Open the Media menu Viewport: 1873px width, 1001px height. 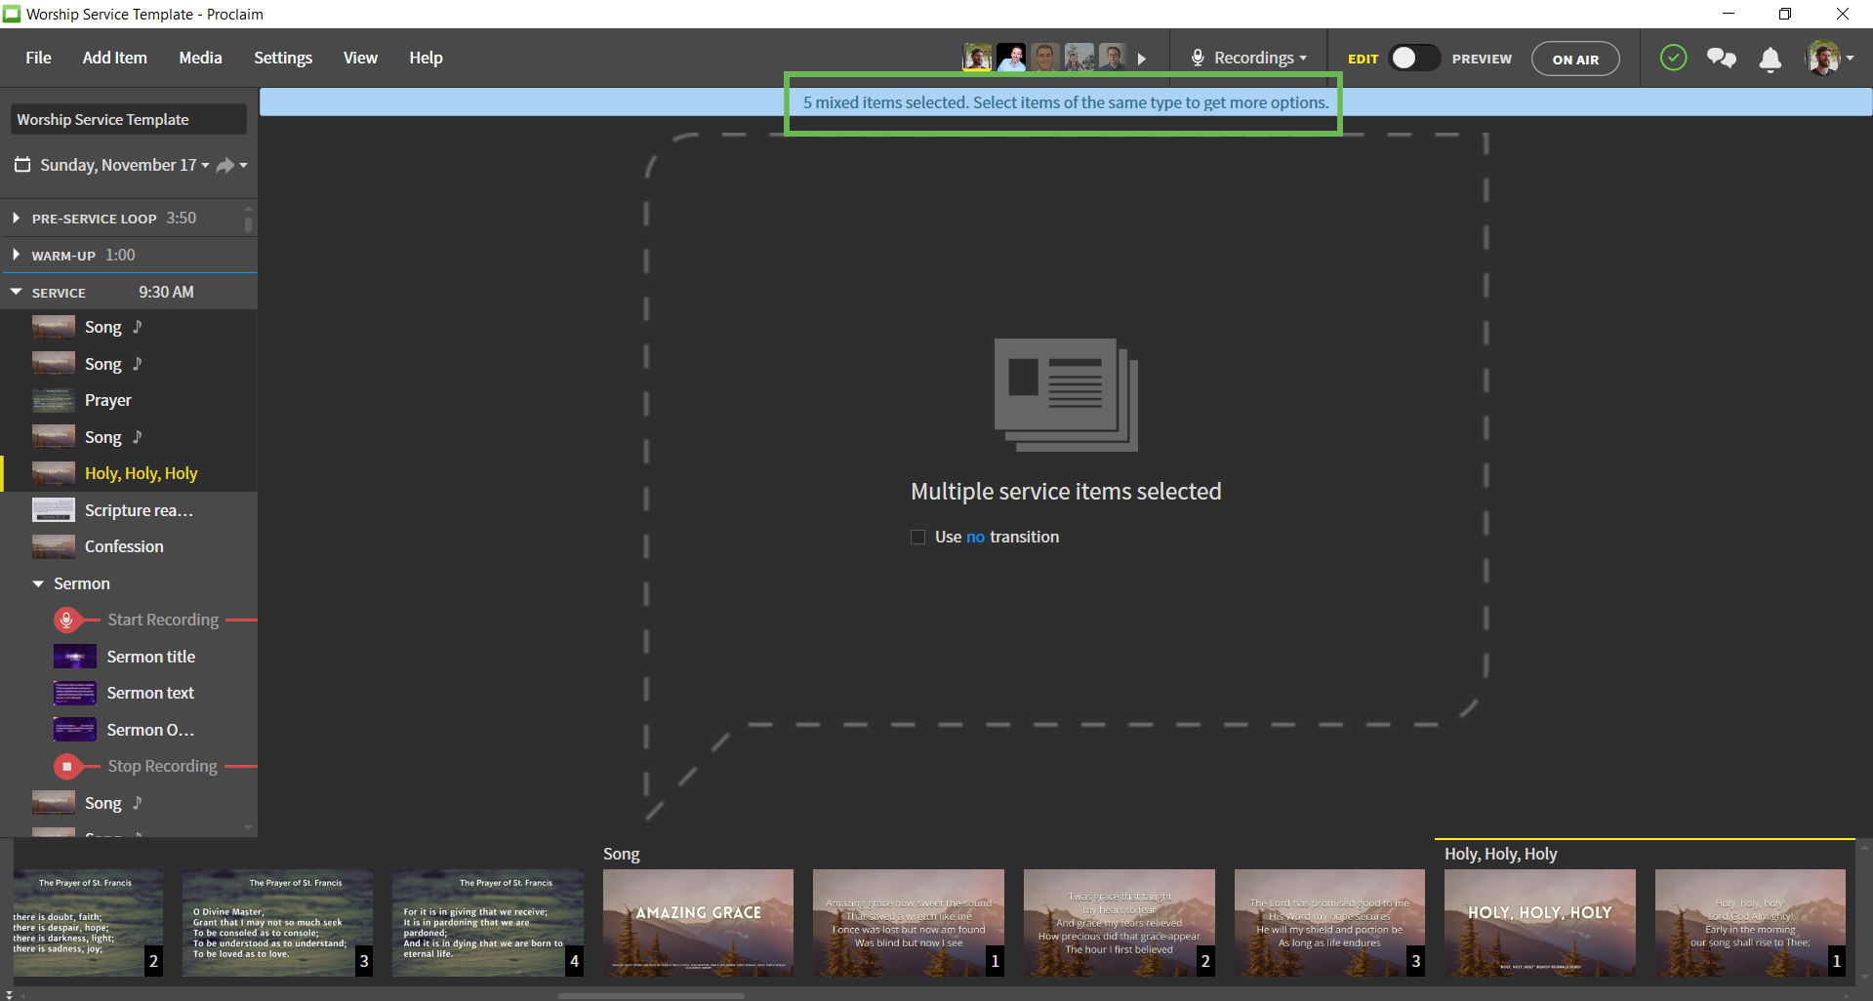pos(200,59)
